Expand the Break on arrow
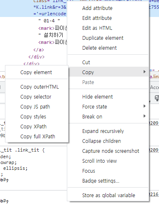This screenshot has width=159, height=205. (x=144, y=116)
